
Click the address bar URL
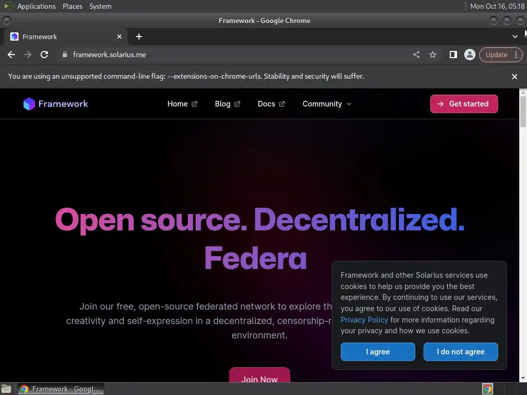pos(109,55)
